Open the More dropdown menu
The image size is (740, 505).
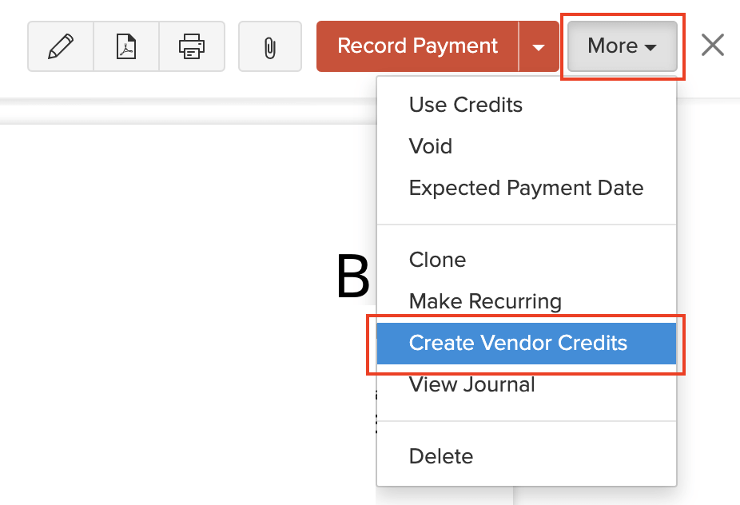[622, 46]
